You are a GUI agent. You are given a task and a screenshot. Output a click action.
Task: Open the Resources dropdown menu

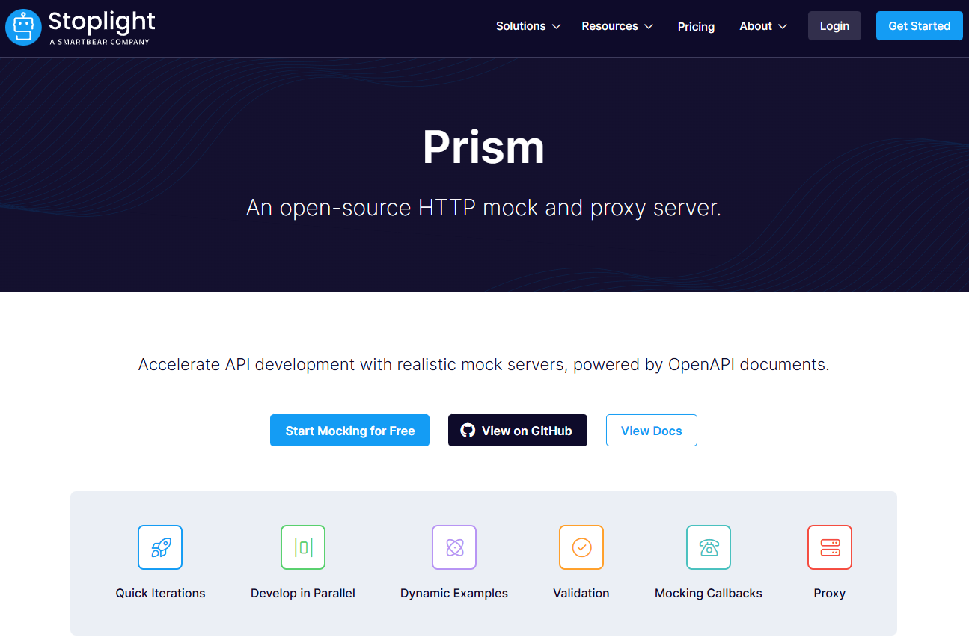coord(617,26)
